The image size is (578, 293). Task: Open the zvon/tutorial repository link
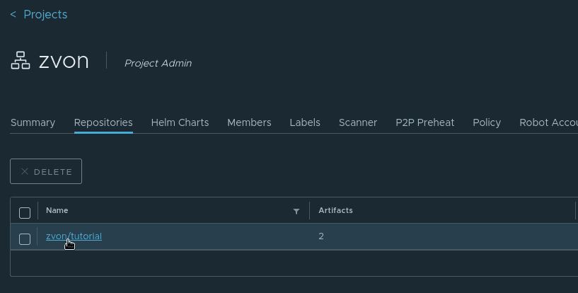[x=74, y=236]
